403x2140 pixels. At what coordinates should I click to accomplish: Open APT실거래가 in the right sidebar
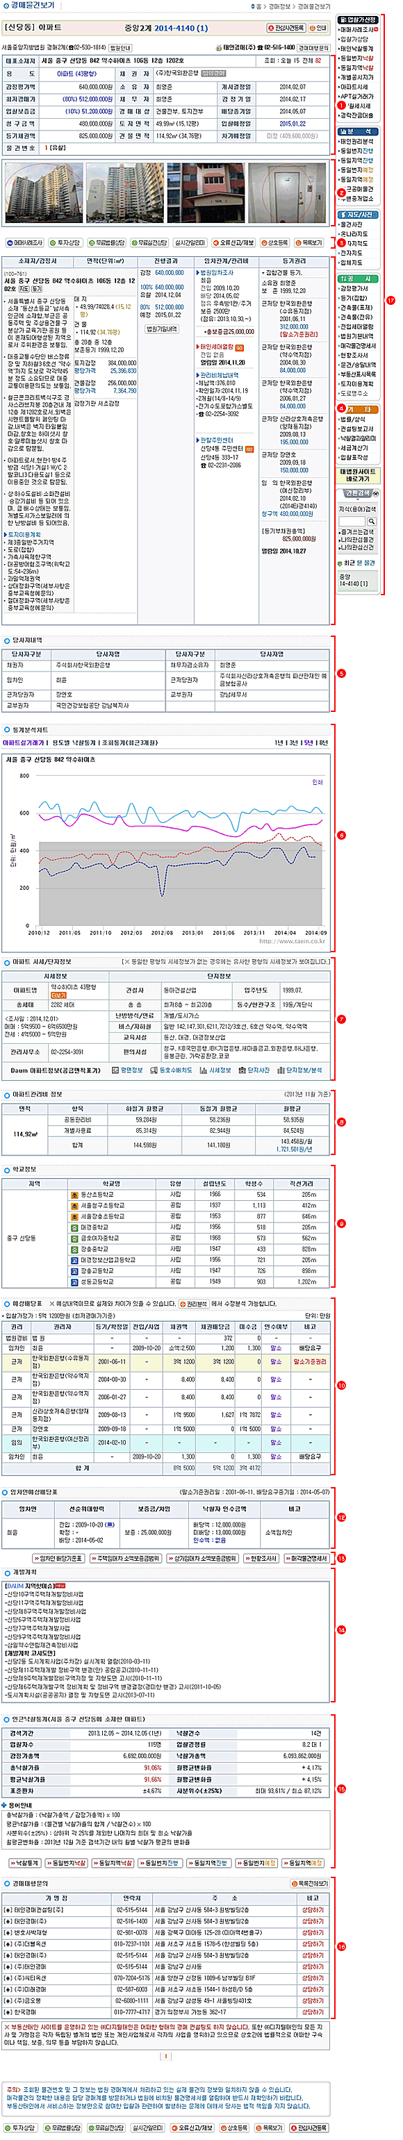356,97
